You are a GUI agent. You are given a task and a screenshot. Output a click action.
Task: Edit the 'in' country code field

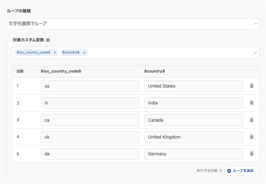90,103
